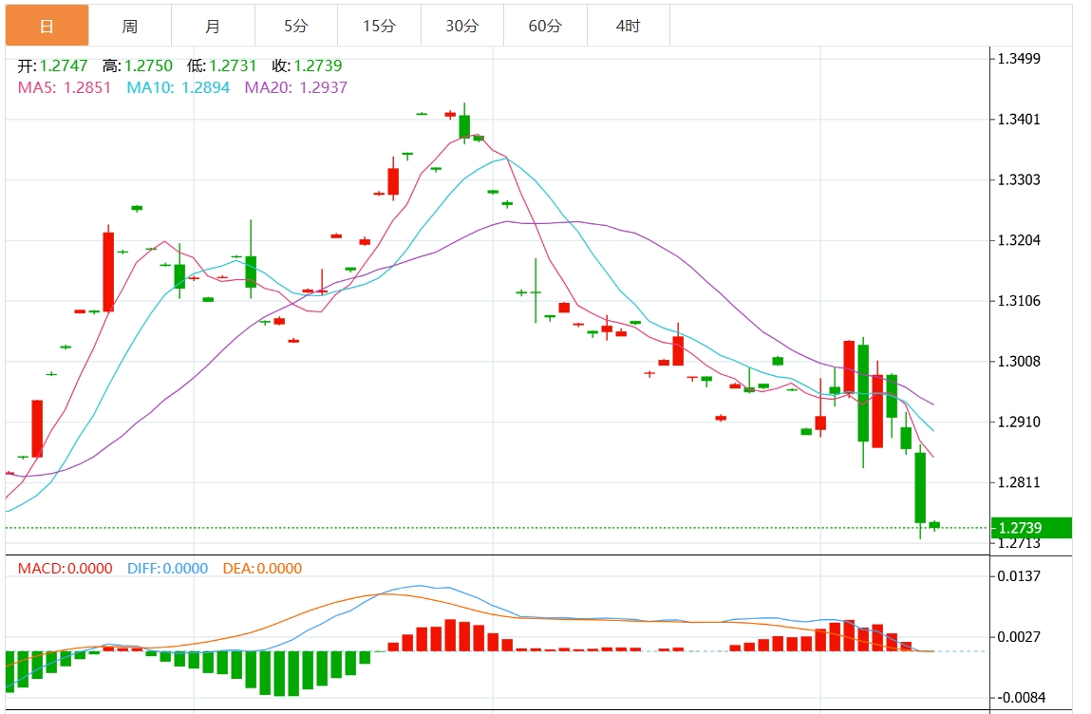This screenshot has width=1091, height=714.
Task: Click the MA10: 1.2894 indicator label
Action: 179,87
